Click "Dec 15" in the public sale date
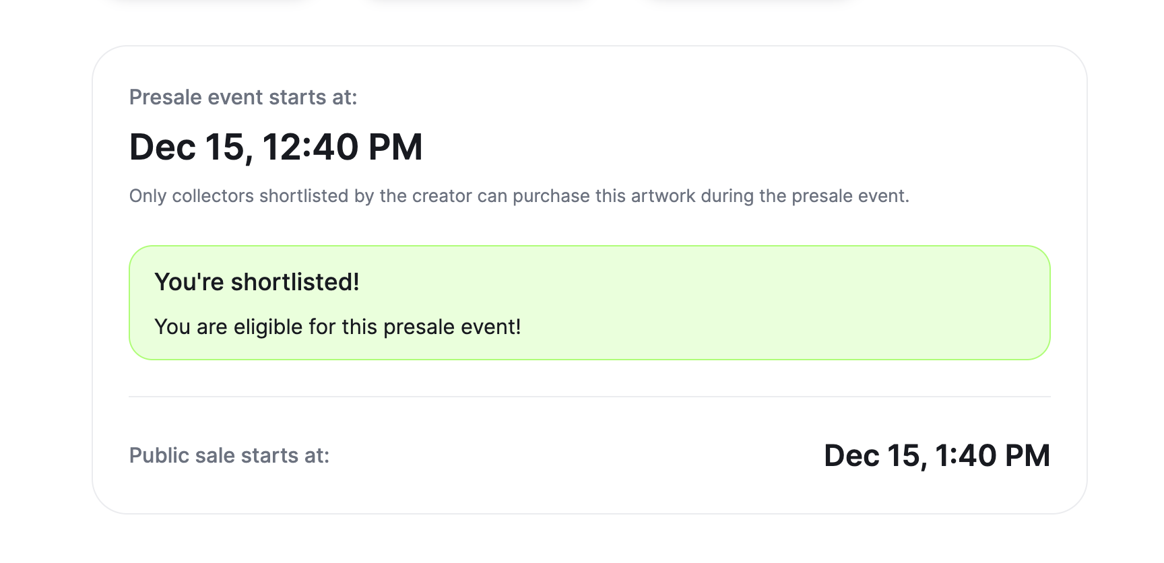1164x563 pixels. [873, 456]
